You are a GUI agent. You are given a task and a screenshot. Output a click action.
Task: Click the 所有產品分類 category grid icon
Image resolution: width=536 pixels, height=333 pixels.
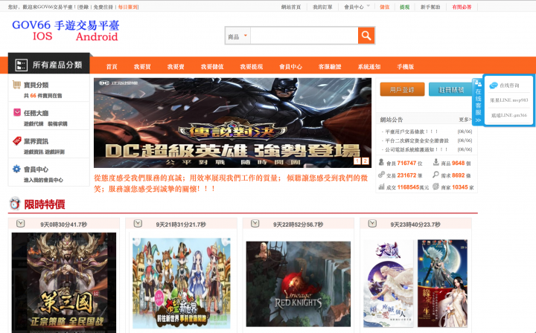tap(21, 65)
